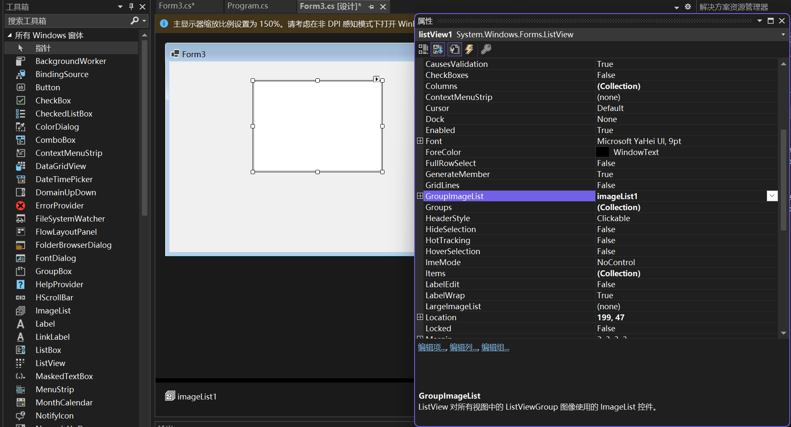The height and width of the screenshot is (427, 791).
Task: Select the Button control in the Toolbox
Action: [x=47, y=87]
